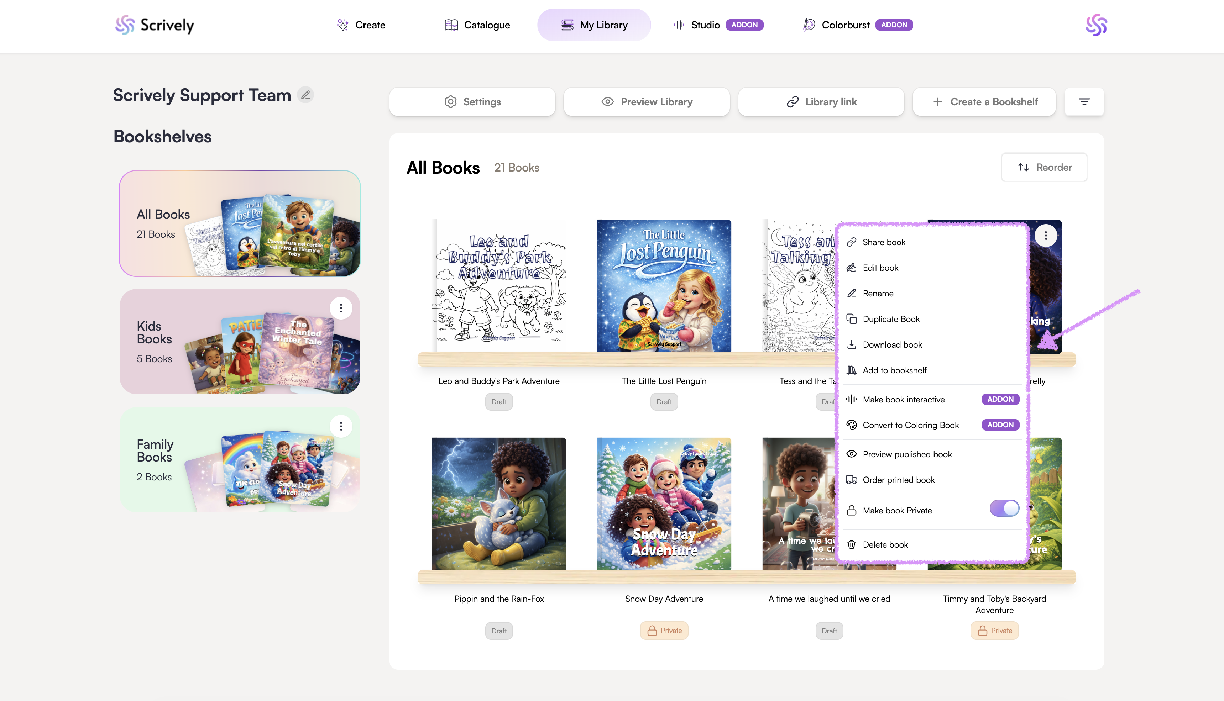Image resolution: width=1224 pixels, height=701 pixels.
Task: Open Preview Library with eye icon
Action: [x=647, y=101]
